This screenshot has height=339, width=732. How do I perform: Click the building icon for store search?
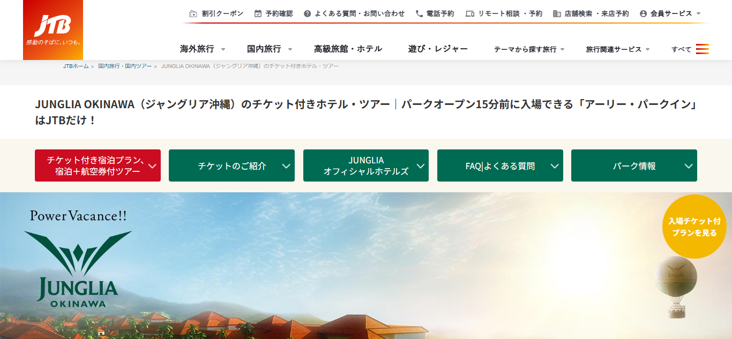click(x=557, y=14)
